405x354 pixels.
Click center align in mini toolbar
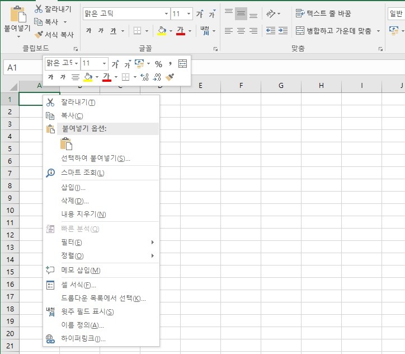pyautogui.click(x=75, y=77)
